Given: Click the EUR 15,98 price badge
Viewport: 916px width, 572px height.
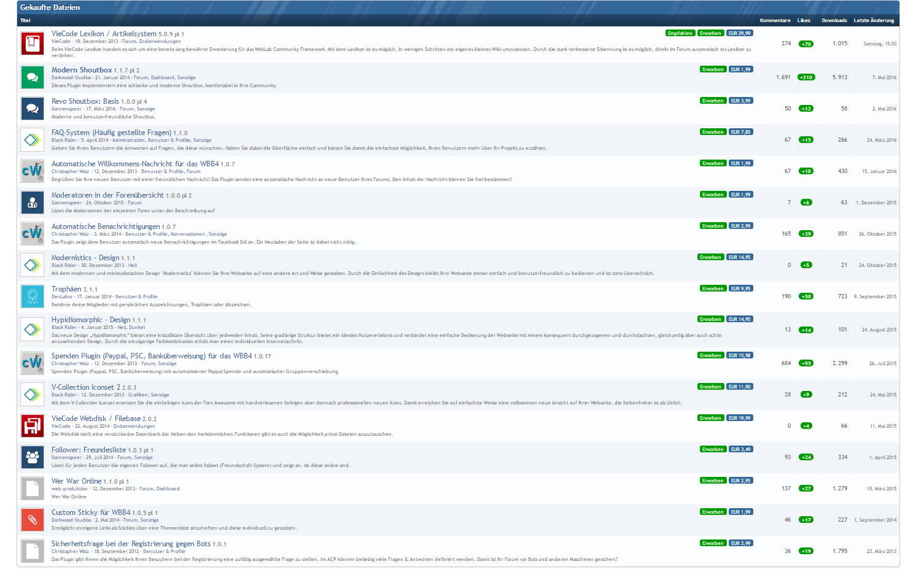Looking at the screenshot, I should [740, 355].
